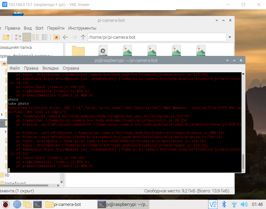
Task: Open the Перейти menu
Action: (56, 28)
